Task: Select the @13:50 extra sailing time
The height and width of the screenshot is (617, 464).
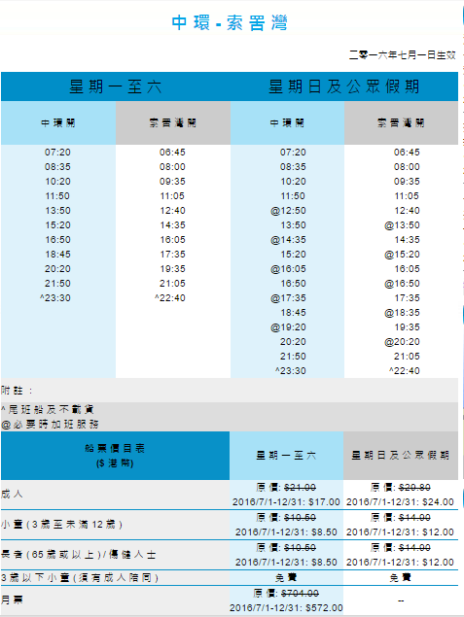Action: (x=402, y=225)
